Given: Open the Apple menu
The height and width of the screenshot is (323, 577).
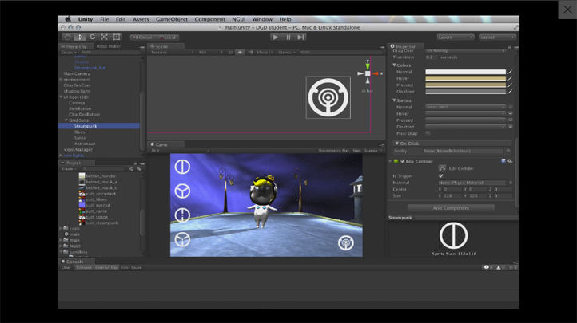Looking at the screenshot, I should pos(68,19).
